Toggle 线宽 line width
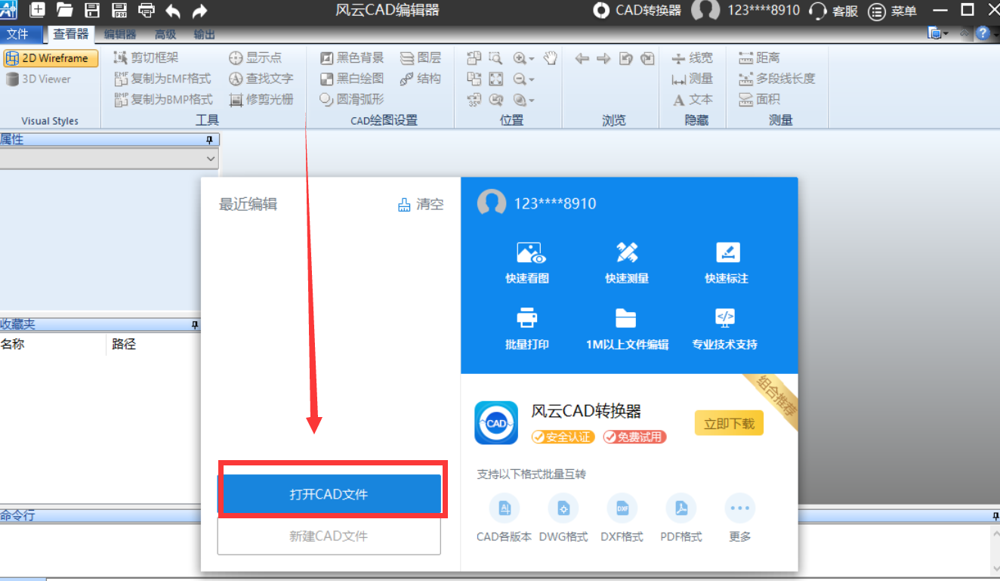This screenshot has height=581, width=1000. tap(693, 57)
